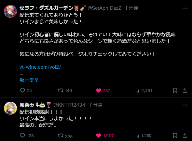Bookmark the SerAph_DazZ tweet
Viewport: 192px width, 141px height.
175,90
